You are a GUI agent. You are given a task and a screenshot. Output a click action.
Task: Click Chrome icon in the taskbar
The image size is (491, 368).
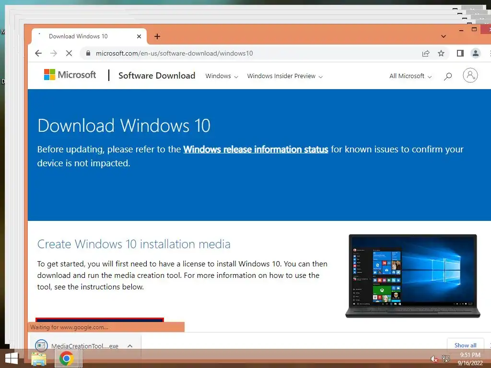pos(66,358)
